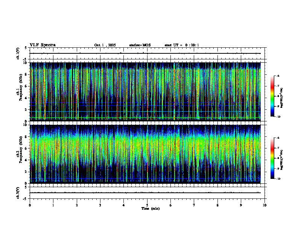Click time axis tick label '1'
Screen dimensions: 298x230
point(53,205)
